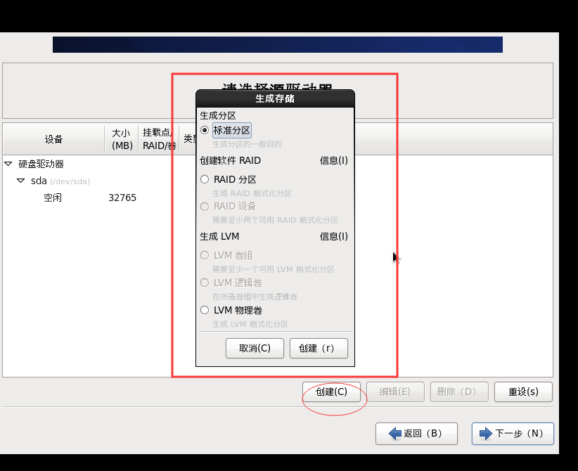Click the 生成 LVM 格式化分区 description text
This screenshot has width=578, height=471.
coord(250,324)
